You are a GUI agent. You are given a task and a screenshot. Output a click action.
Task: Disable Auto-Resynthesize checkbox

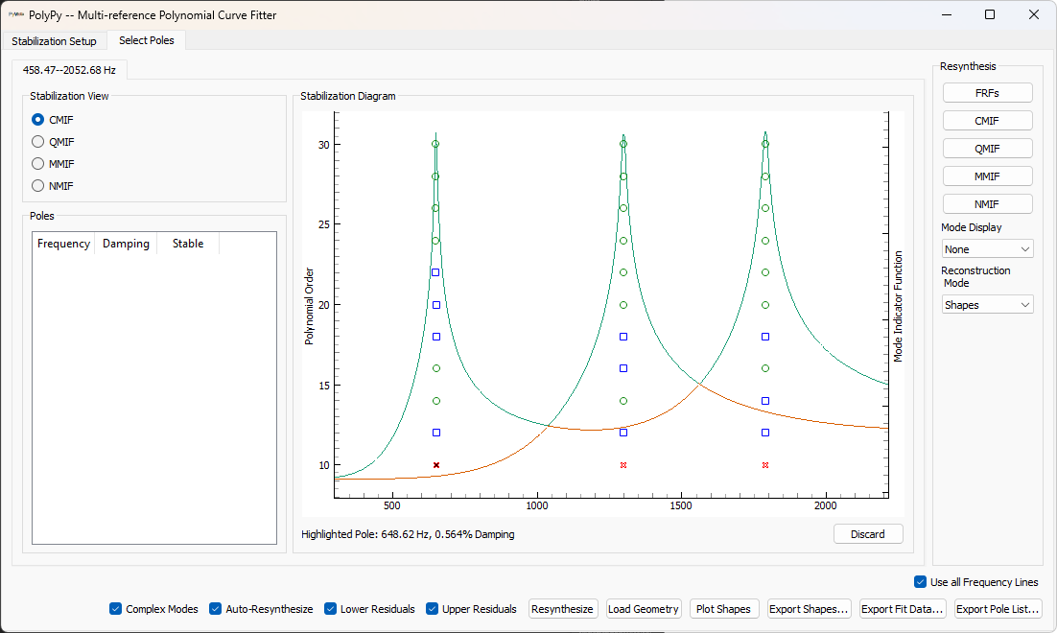click(216, 609)
